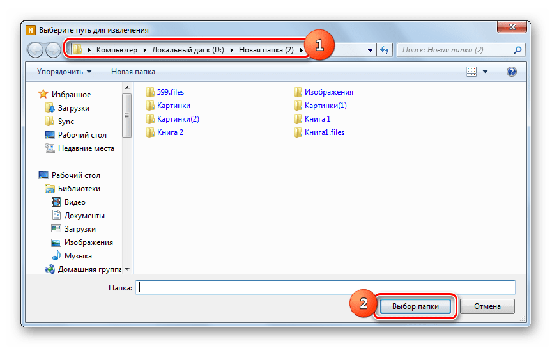This screenshot has width=552, height=348.
Task: Click the Библиотеки icon in sidebar
Action: pyautogui.click(x=50, y=188)
